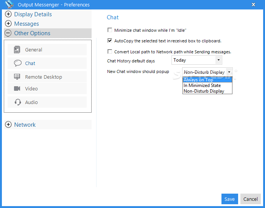The height and width of the screenshot is (208, 265).
Task: Expand Display Details with plus icon
Action: point(8,14)
